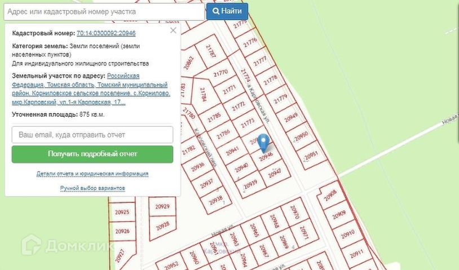Select parcel 20969 on the map

click(284, 242)
